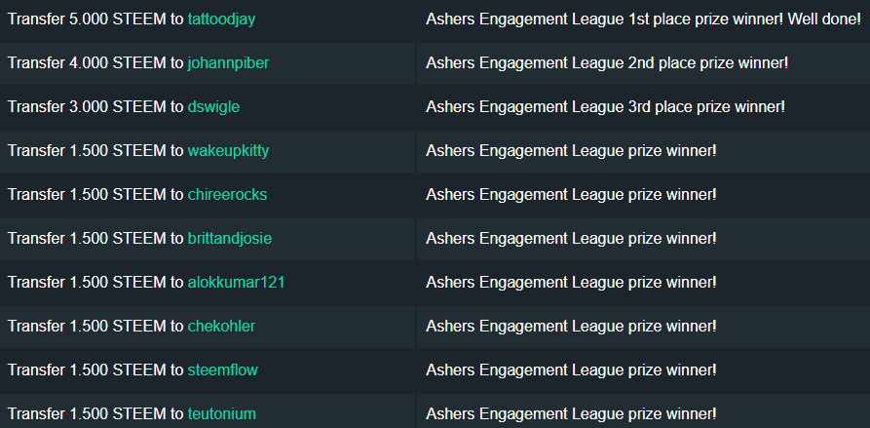Image resolution: width=870 pixels, height=428 pixels.
Task: Open the steemflow account link
Action: click(222, 370)
